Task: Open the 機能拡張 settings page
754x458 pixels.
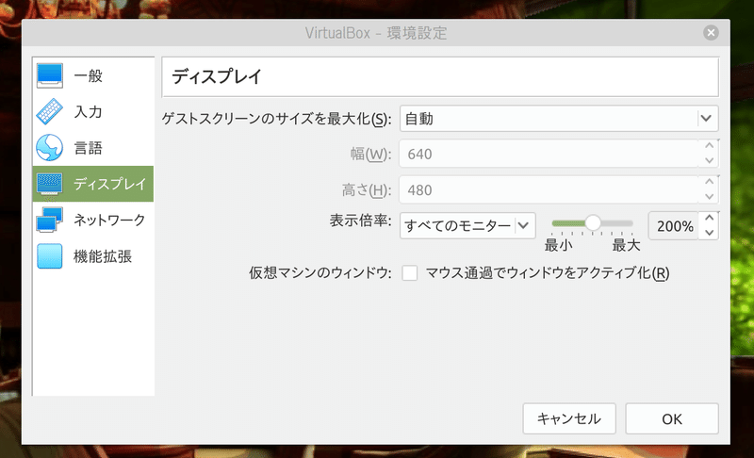Action: coord(93,256)
